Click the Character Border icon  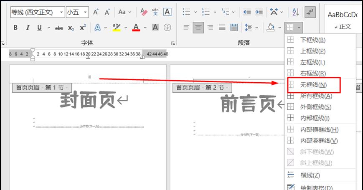[x=168, y=12]
